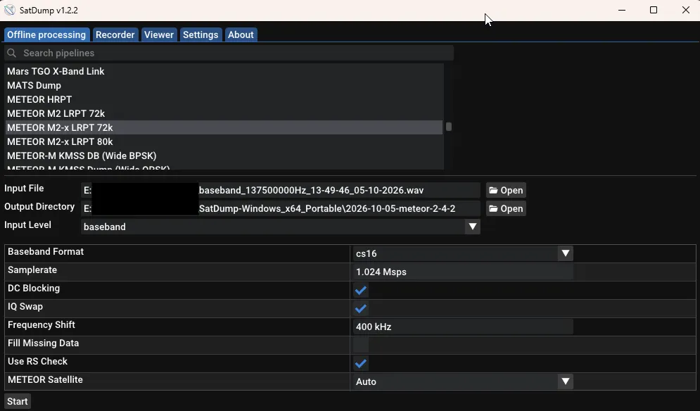This screenshot has height=411, width=700.
Task: Toggle the DC Blocking checkbox
Action: click(361, 291)
